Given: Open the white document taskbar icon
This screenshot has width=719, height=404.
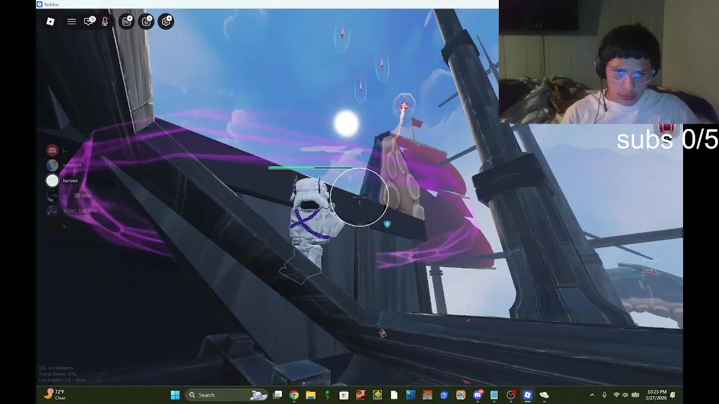Looking at the screenshot, I should [x=394, y=395].
